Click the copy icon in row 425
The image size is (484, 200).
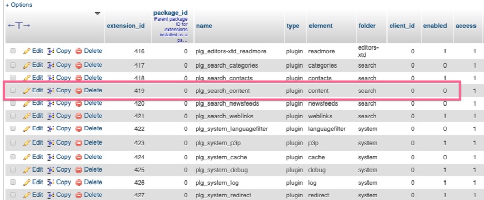click(x=51, y=170)
